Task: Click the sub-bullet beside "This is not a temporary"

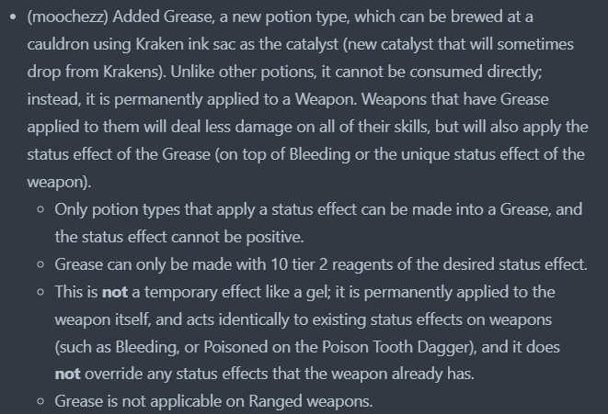Action: [40, 292]
